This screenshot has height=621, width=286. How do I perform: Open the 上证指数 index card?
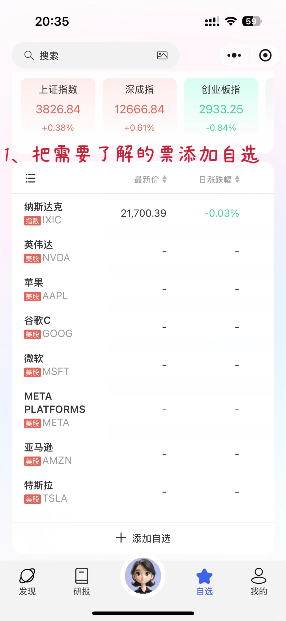click(x=58, y=105)
